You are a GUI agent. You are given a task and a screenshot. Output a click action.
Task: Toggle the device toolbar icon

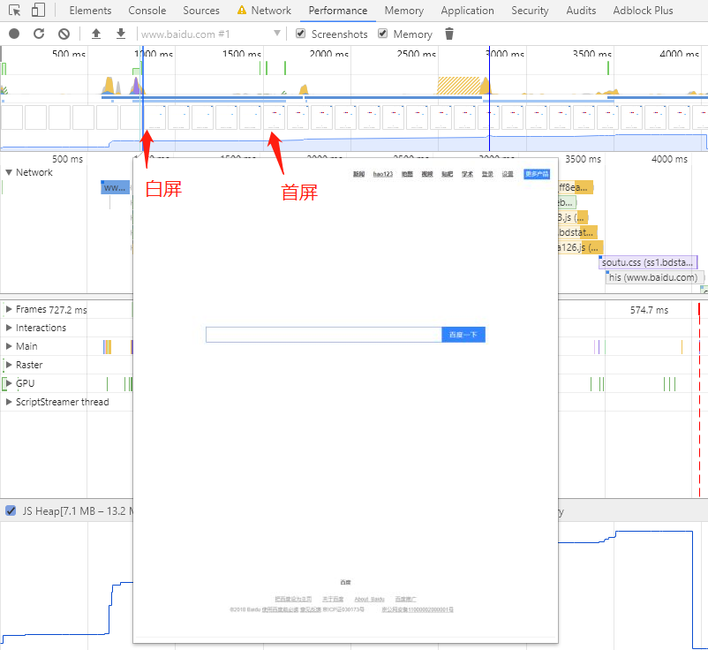(x=38, y=11)
